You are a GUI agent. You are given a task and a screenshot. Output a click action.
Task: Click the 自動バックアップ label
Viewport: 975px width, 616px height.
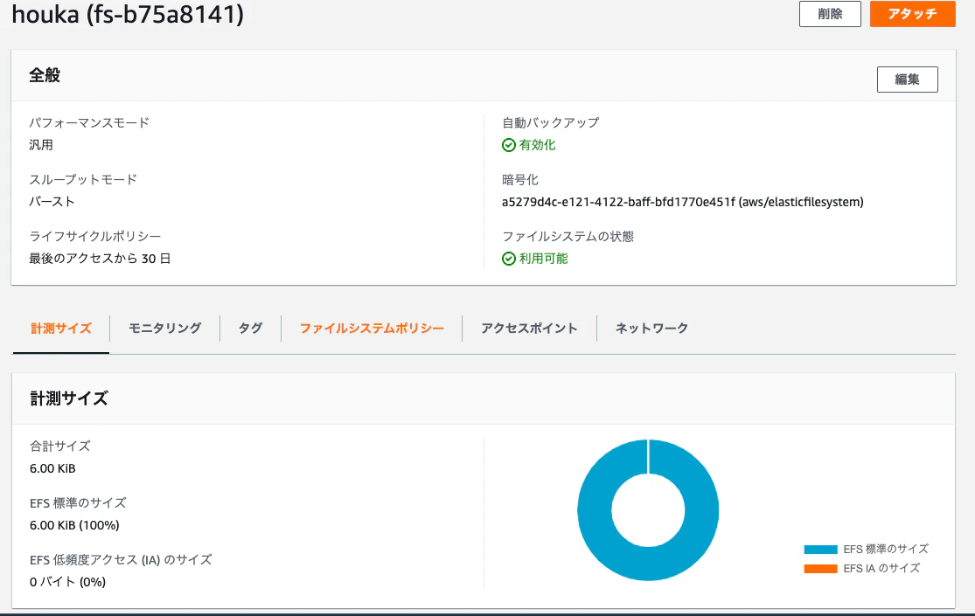550,122
